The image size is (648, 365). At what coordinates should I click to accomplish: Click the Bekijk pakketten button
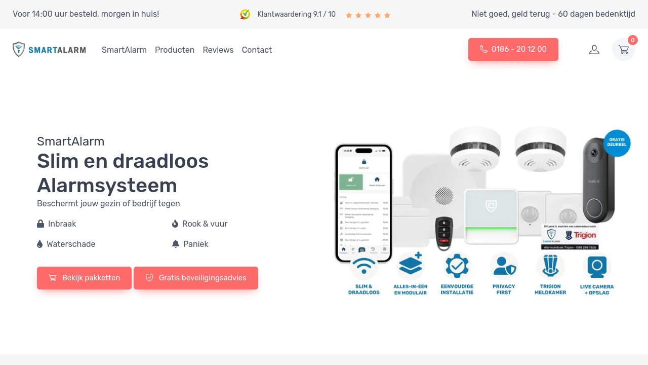[x=84, y=278]
